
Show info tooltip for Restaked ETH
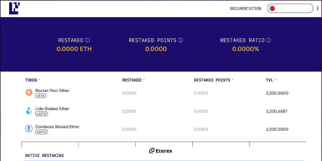(87, 40)
